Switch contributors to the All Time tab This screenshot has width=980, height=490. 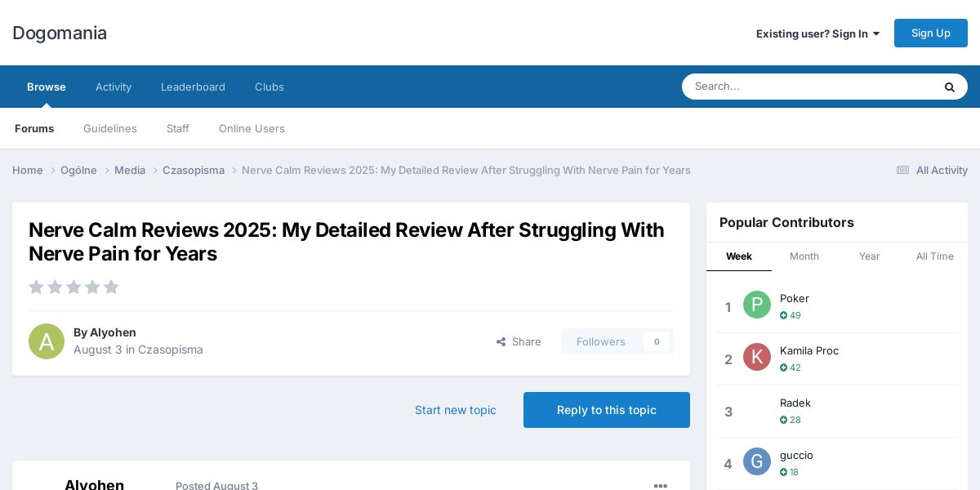[935, 256]
